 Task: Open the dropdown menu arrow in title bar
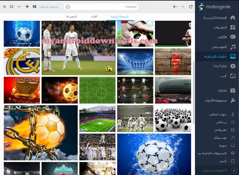(x=27, y=7)
